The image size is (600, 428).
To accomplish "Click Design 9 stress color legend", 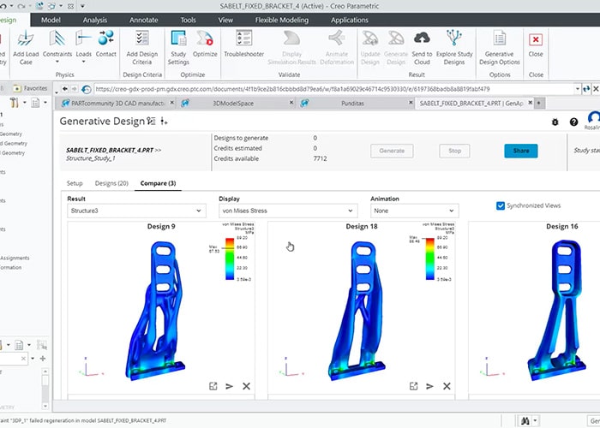I will point(230,259).
